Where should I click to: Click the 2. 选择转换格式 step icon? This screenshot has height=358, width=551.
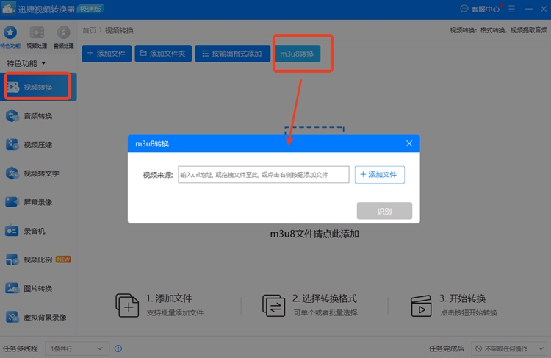(273, 305)
